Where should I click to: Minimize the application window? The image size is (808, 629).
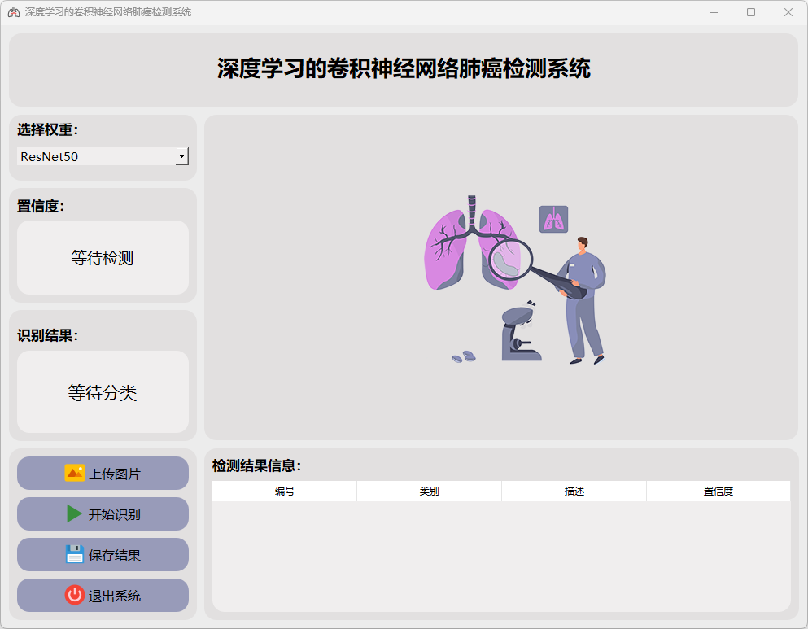pos(714,12)
